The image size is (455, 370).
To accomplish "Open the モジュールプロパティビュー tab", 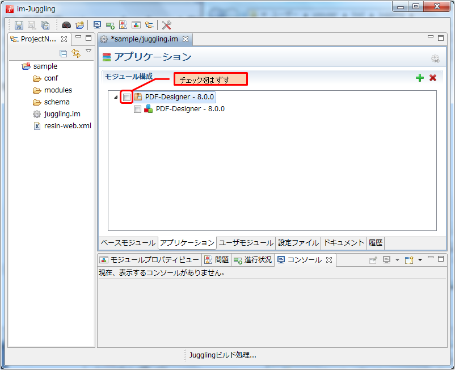I will [149, 260].
